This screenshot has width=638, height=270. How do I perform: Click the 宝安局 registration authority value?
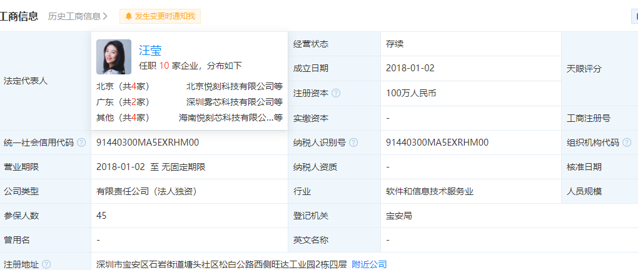[399, 216]
